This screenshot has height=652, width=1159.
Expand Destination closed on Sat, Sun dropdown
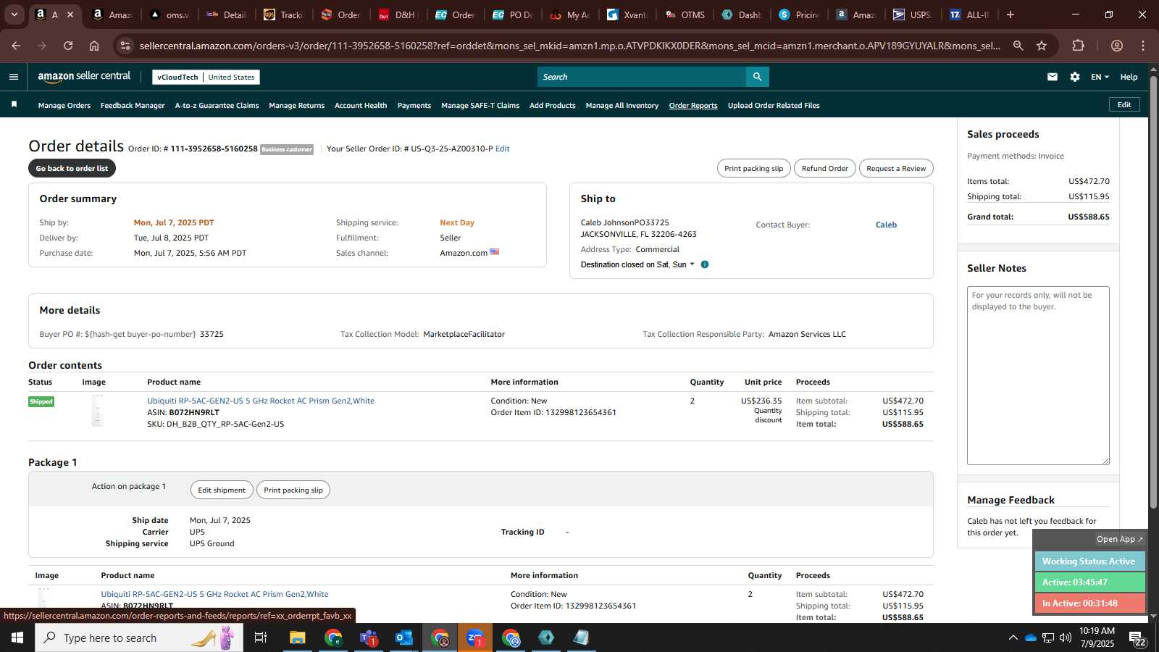click(637, 264)
